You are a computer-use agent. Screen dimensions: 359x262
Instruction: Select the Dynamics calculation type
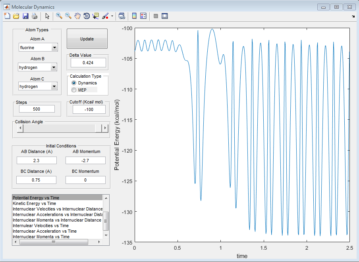(x=74, y=83)
